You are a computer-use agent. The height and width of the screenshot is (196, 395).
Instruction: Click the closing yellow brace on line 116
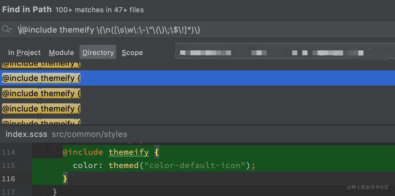(x=65, y=179)
